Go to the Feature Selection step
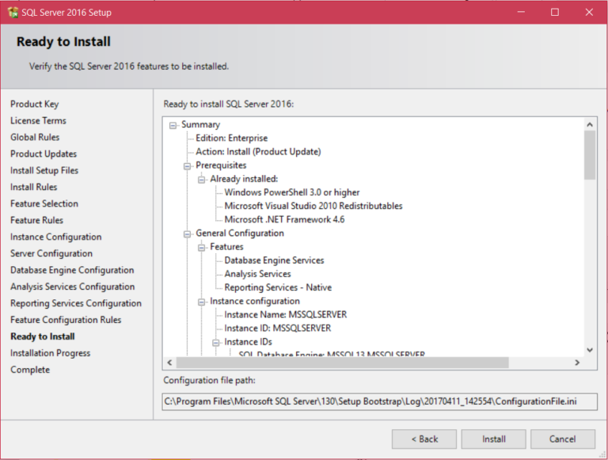This screenshot has width=608, height=460. pyautogui.click(x=44, y=203)
